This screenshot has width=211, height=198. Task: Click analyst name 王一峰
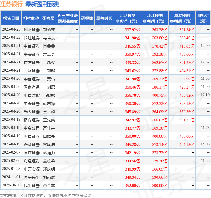click(x=49, y=112)
